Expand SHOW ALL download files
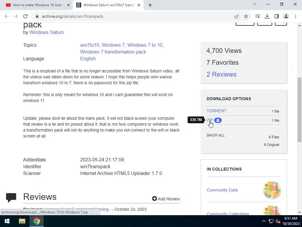The height and width of the screenshot is (227, 302). 216,135
